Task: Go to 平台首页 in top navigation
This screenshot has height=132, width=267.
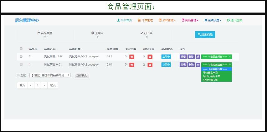Action: pos(125,20)
